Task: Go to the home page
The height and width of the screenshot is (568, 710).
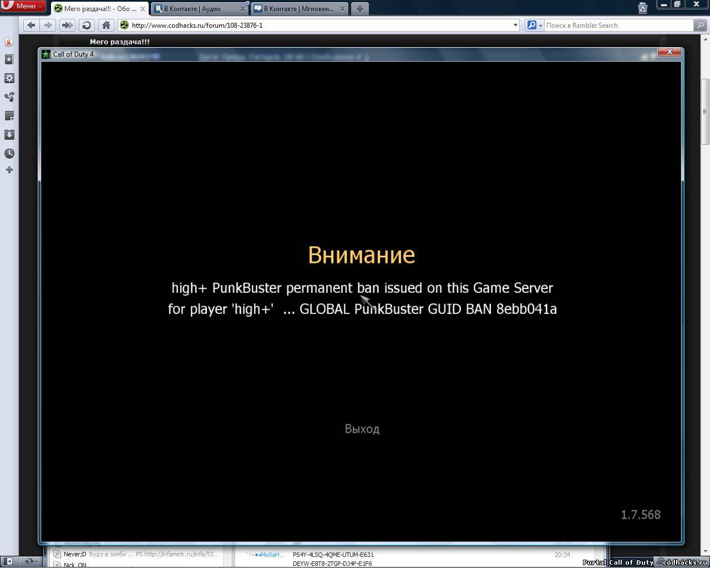Action: [106, 25]
